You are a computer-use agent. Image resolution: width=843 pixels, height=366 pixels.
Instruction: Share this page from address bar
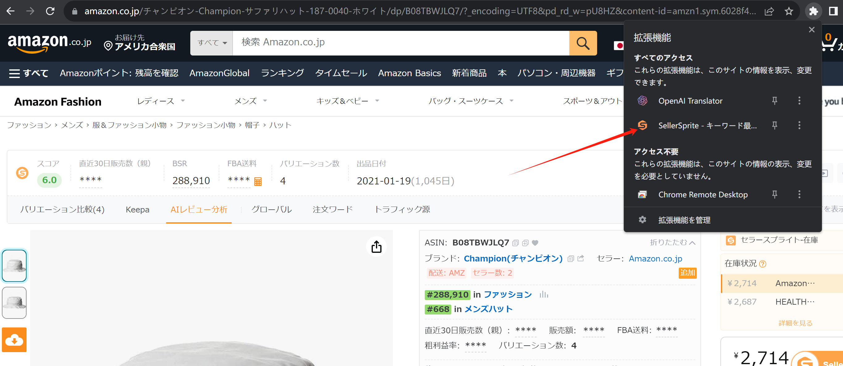click(x=769, y=11)
